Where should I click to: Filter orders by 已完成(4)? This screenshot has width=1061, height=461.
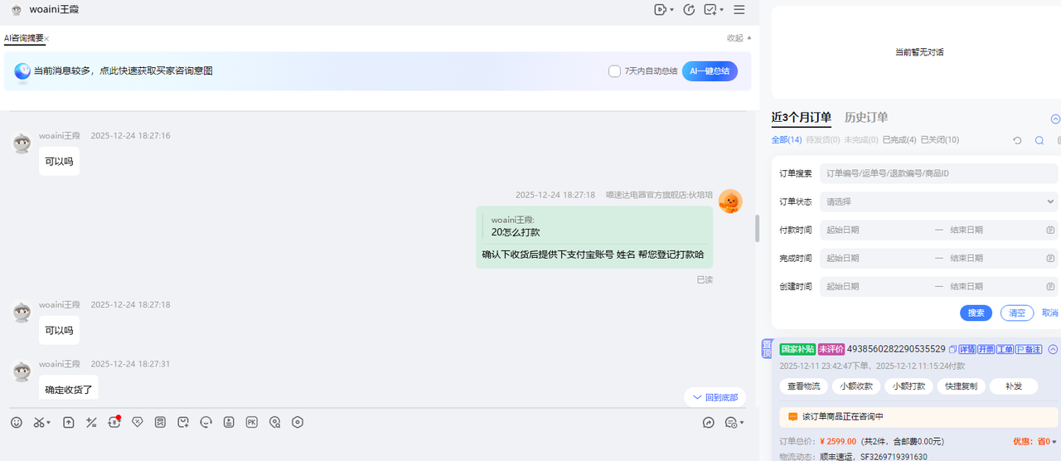click(x=899, y=140)
